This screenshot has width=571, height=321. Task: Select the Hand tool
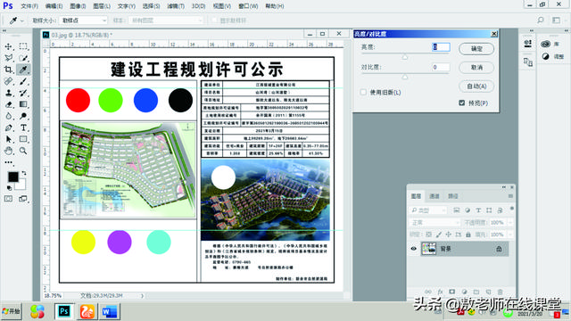[8, 151]
